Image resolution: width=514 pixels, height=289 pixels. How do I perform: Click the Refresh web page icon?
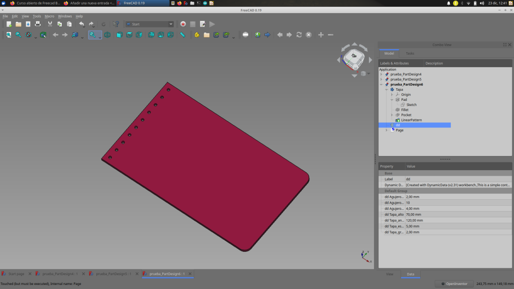coord(299,35)
